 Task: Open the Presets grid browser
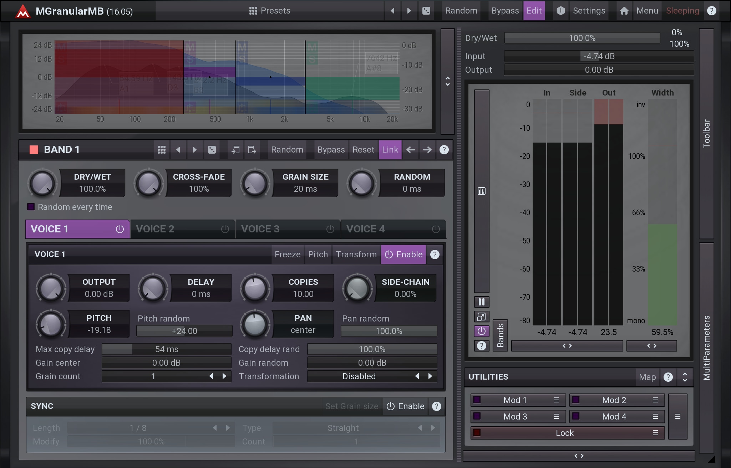point(269,11)
